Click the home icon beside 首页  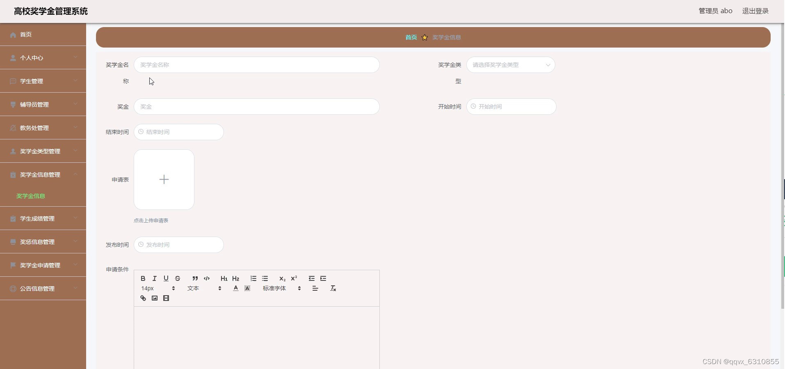click(x=13, y=35)
